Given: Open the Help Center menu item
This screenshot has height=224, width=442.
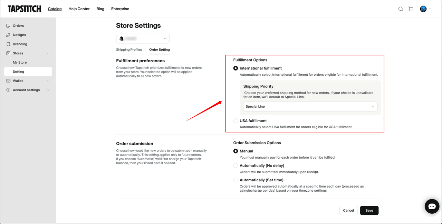Looking at the screenshot, I should click(79, 9).
